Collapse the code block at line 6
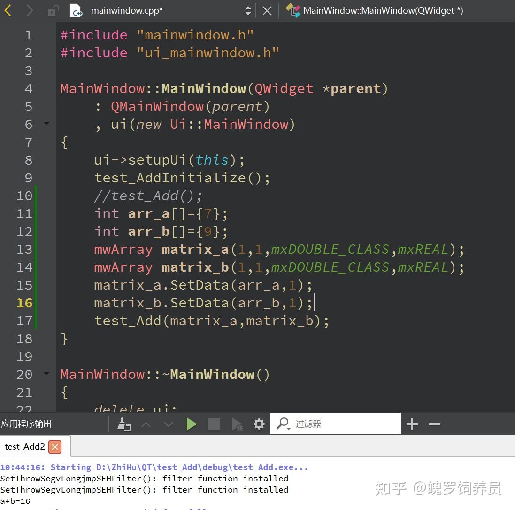Image resolution: width=515 pixels, height=510 pixels. coord(46,124)
